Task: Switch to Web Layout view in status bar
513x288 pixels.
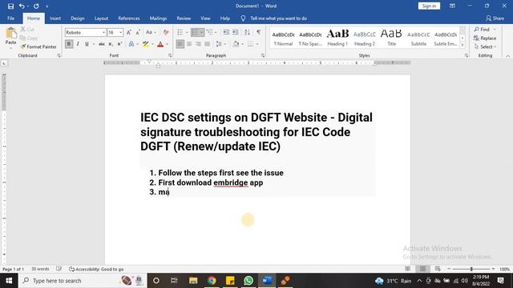Action: pyautogui.click(x=438, y=269)
